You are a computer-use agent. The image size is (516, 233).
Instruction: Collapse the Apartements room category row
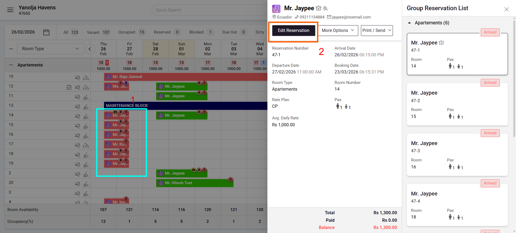coord(11,65)
